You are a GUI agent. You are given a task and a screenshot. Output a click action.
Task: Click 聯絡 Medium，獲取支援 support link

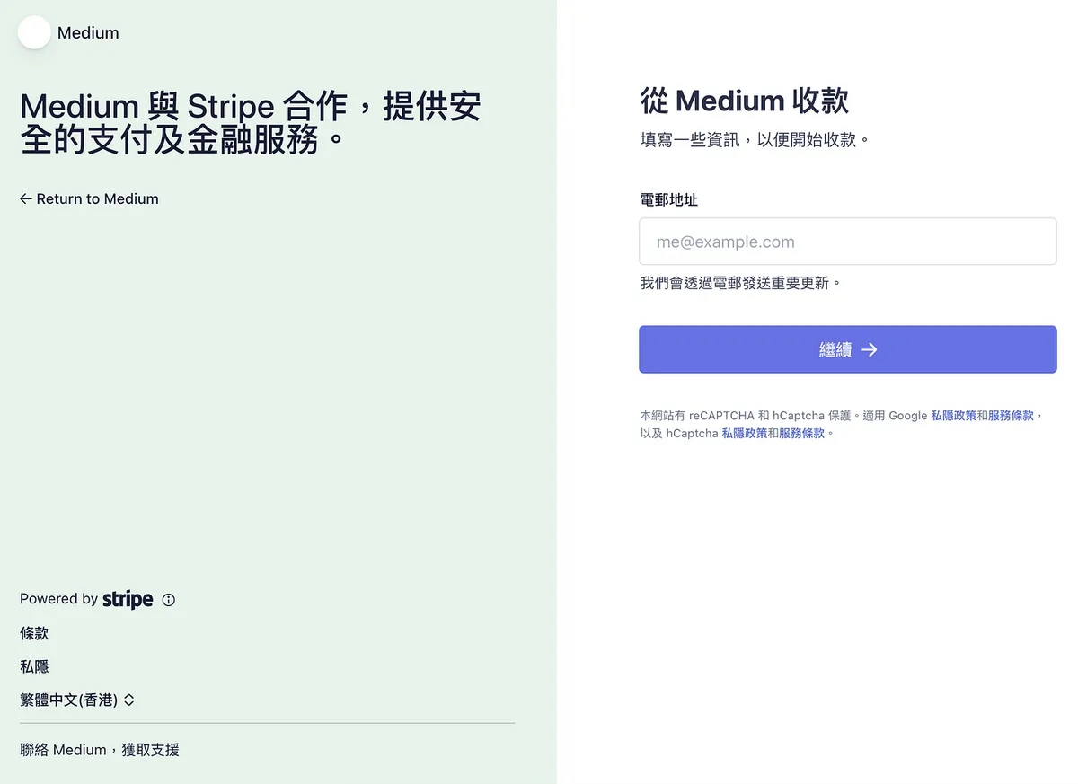(x=100, y=749)
